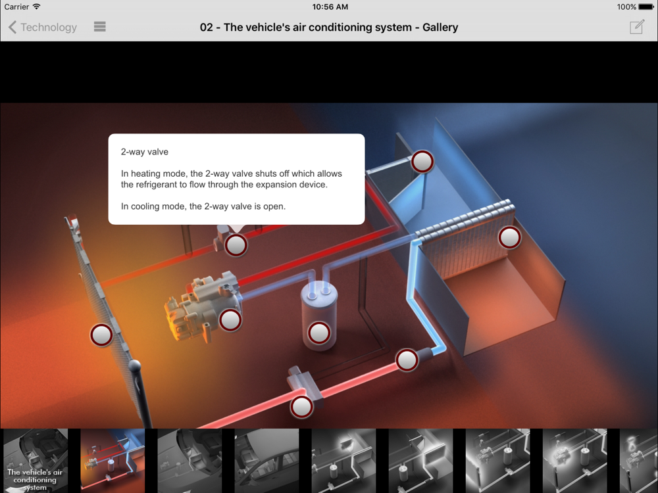This screenshot has height=493, width=658.
Task: Tap the hotspot on the front condenser grille
Action: pos(101,335)
